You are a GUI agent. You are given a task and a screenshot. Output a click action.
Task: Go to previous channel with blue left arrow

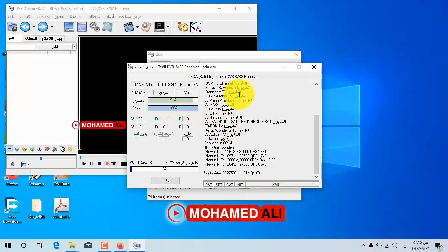tap(25, 27)
